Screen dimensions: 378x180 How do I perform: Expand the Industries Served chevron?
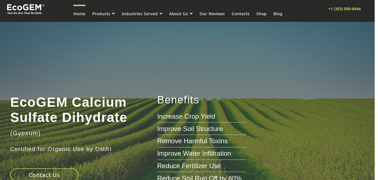pyautogui.click(x=161, y=14)
